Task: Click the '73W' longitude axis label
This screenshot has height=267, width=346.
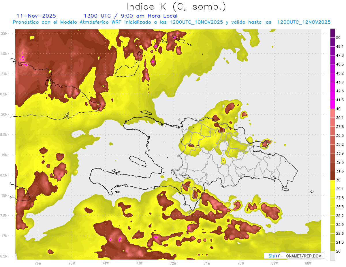Action: (139, 263)
